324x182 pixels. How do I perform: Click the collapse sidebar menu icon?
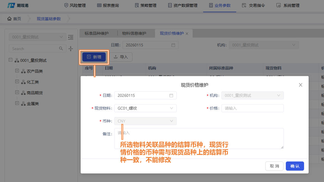tap(71, 37)
